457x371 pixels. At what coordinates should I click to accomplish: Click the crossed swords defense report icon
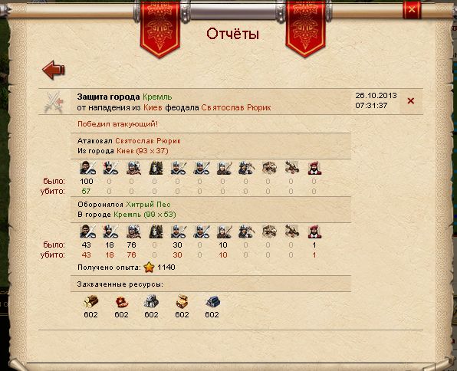(54, 102)
